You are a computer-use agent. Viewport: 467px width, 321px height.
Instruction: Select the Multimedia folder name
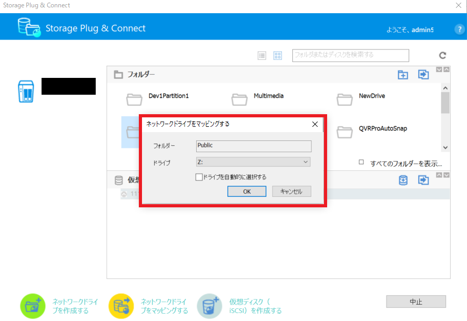click(x=269, y=96)
